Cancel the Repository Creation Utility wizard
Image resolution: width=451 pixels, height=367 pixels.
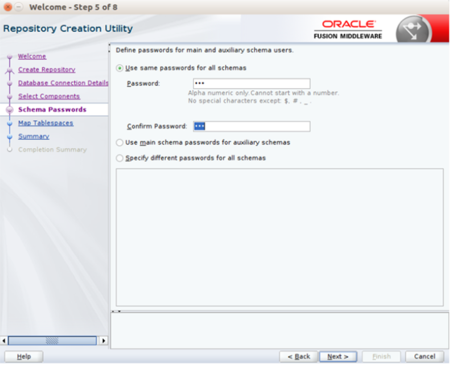click(x=425, y=357)
